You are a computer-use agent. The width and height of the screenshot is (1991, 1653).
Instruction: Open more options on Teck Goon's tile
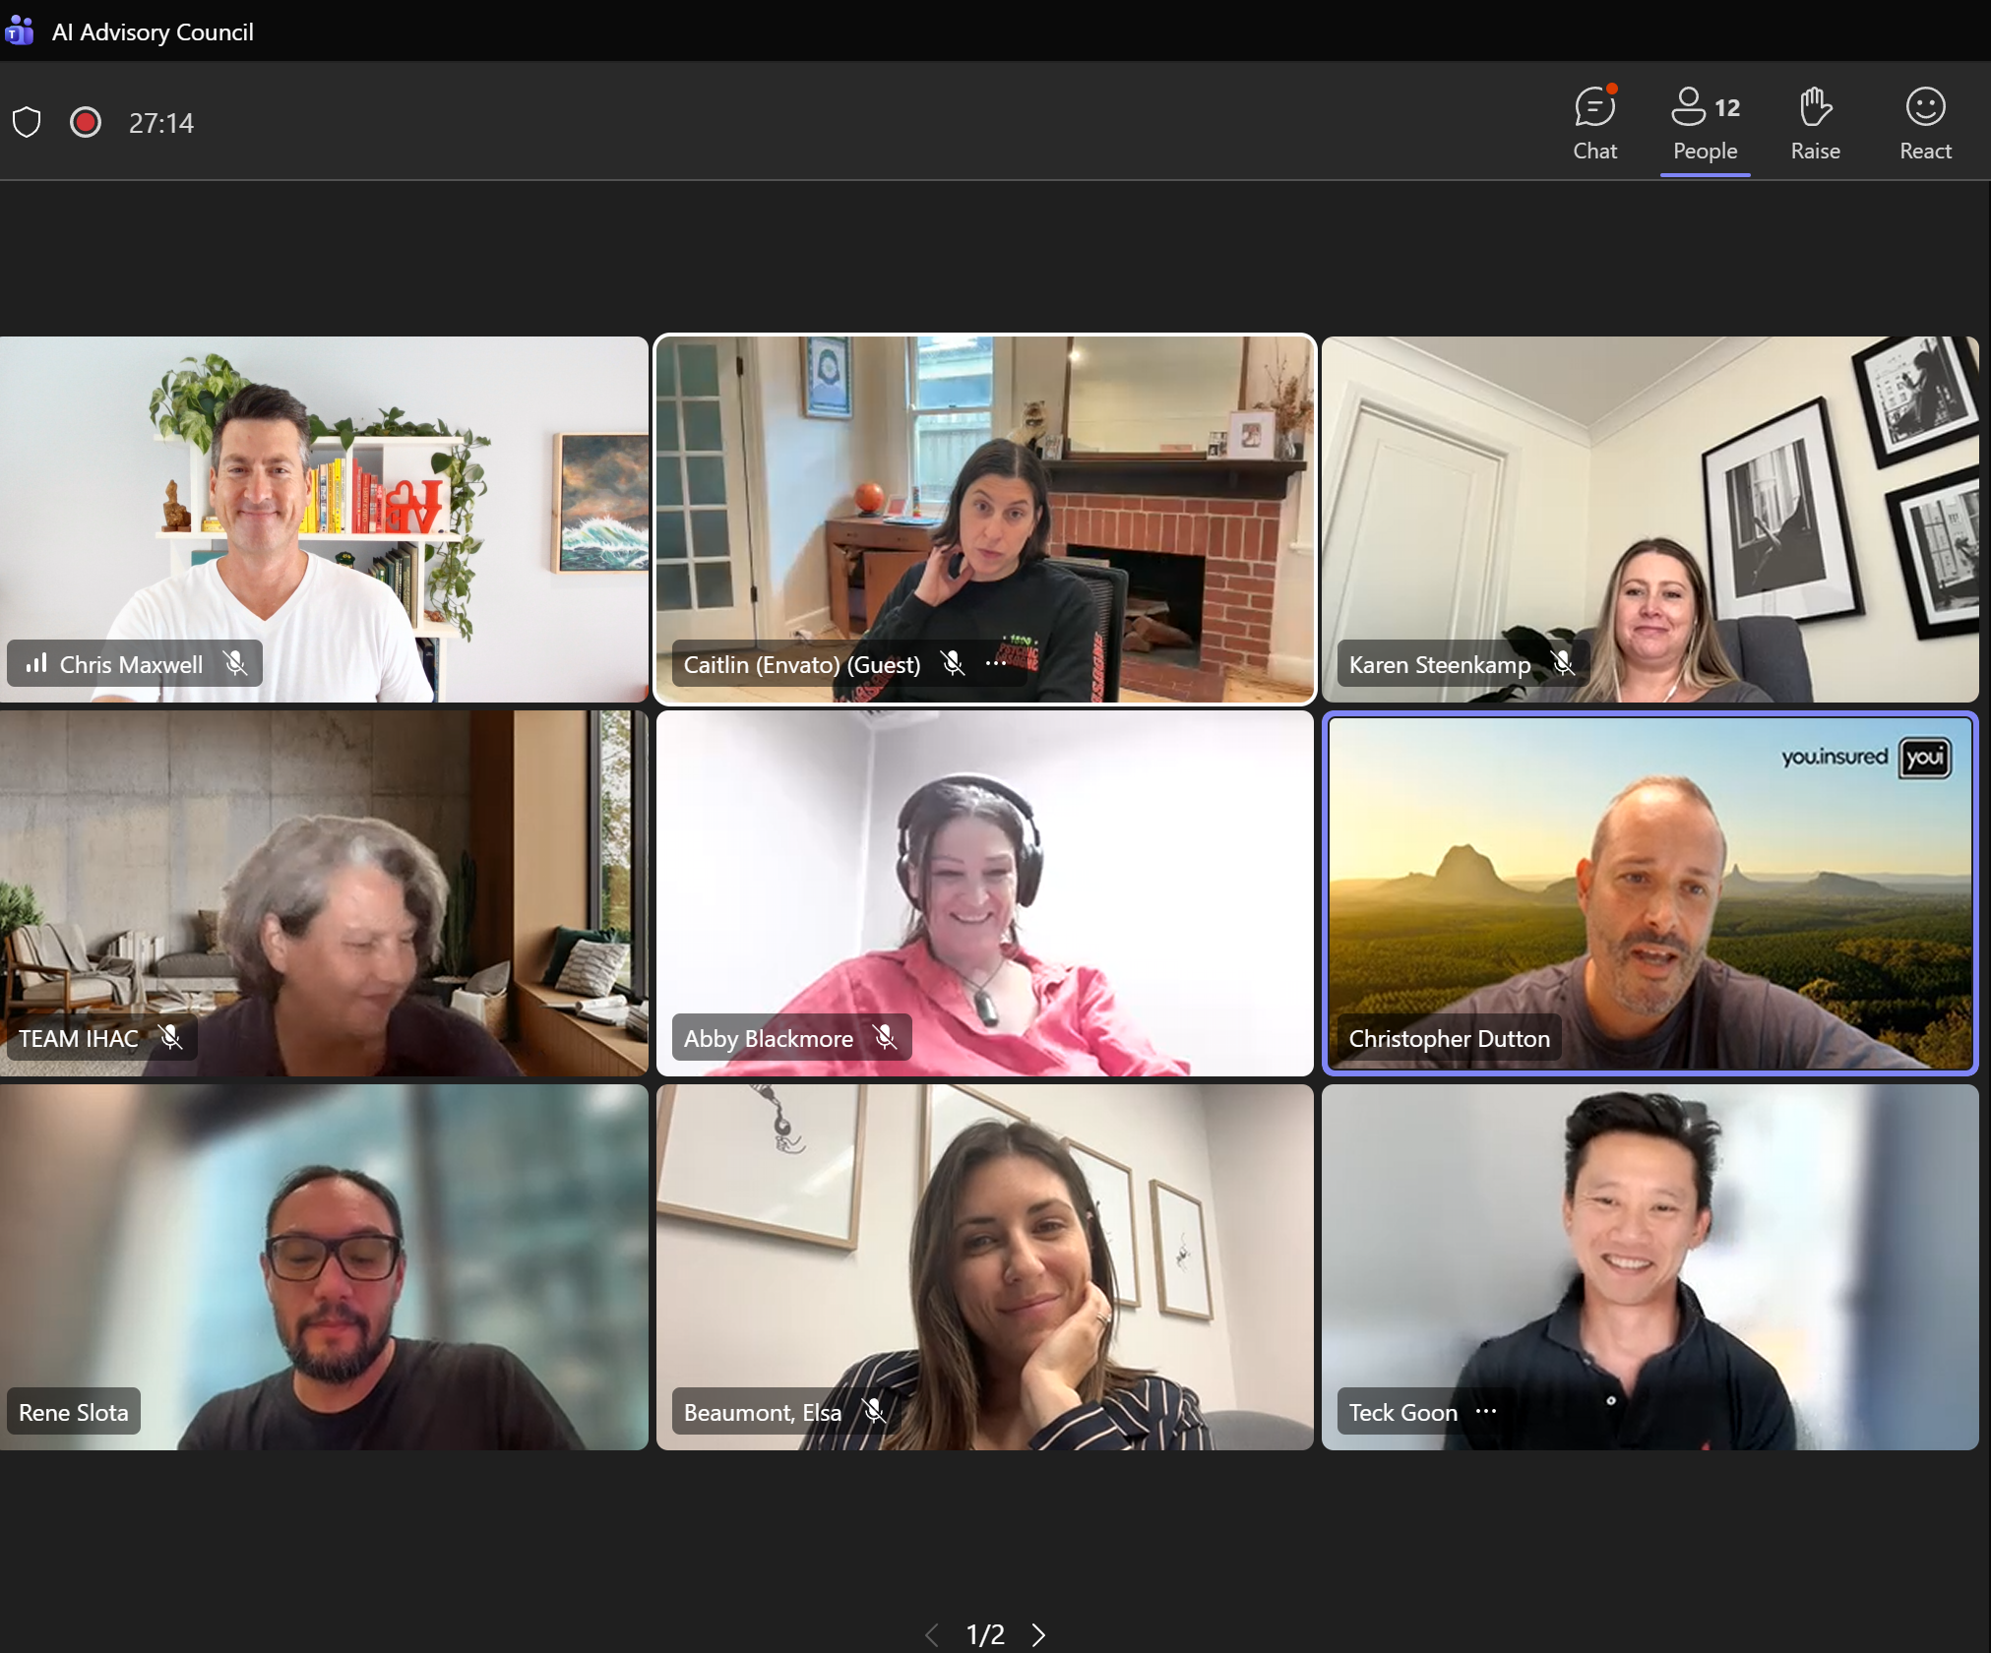click(x=1486, y=1412)
